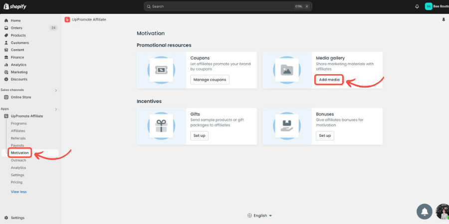The image size is (449, 224).
Task: Click the Set up button under Gifts
Action: click(x=199, y=136)
